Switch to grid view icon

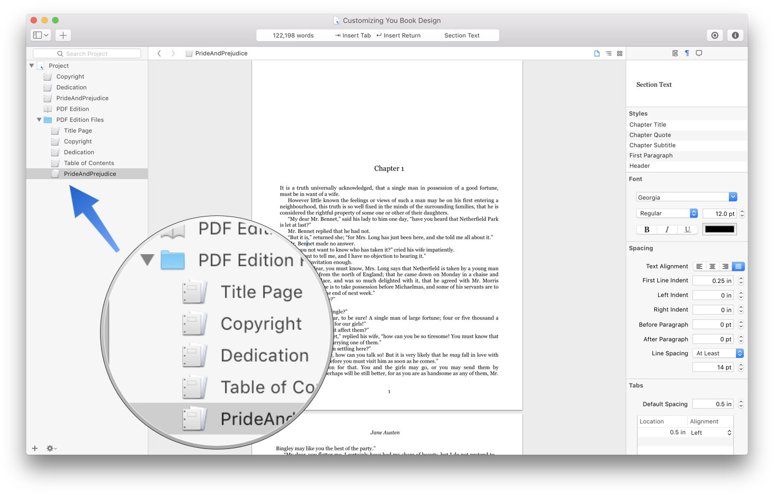[619, 53]
